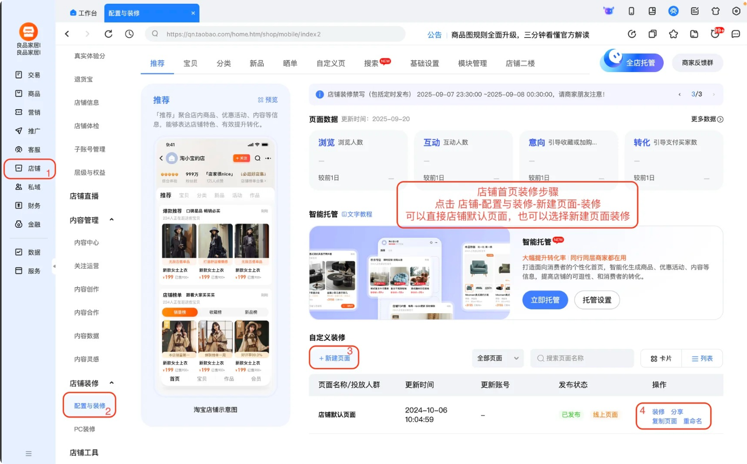
Task: Open 交易 in the left sidebar
Action: point(28,75)
